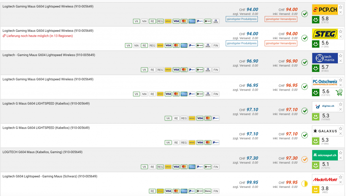Toggle favorite star for the Galaxus shop
The image size is (346, 196).
(341, 129)
